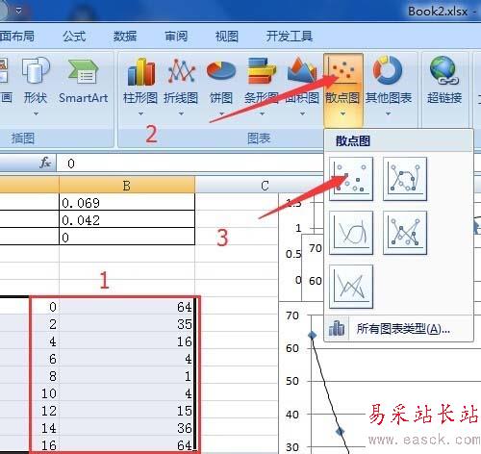Open the Column chart (柱形图) icon
Viewport: 481px width, 454px height.
141,72
